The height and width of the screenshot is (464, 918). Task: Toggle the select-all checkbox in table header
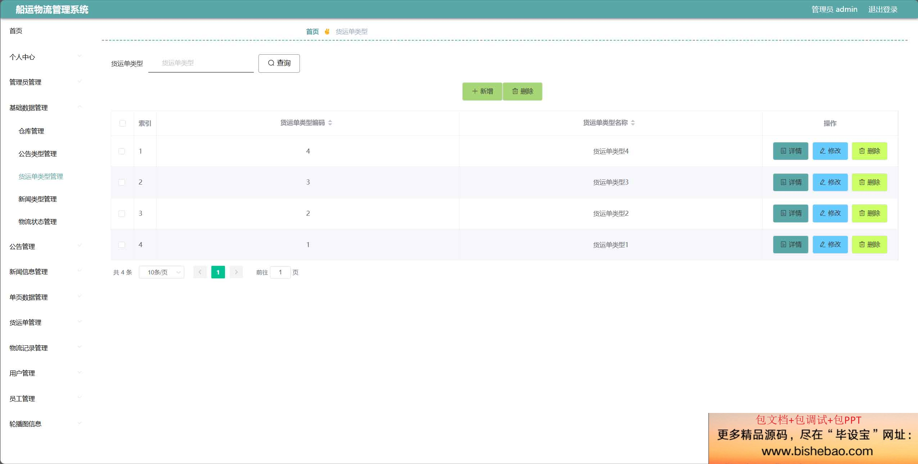point(122,123)
